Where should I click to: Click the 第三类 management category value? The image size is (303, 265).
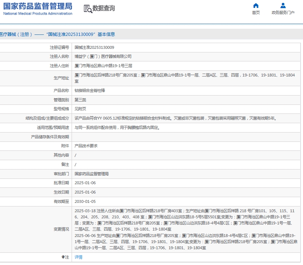(80, 100)
